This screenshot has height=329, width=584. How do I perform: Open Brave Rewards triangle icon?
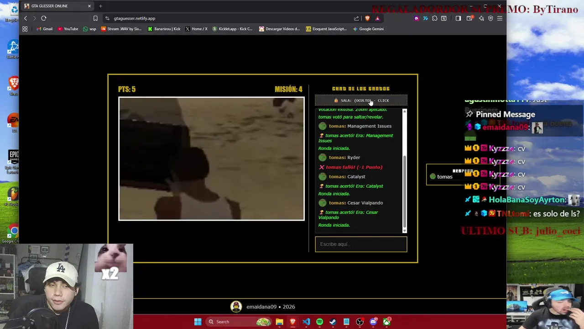point(377,18)
